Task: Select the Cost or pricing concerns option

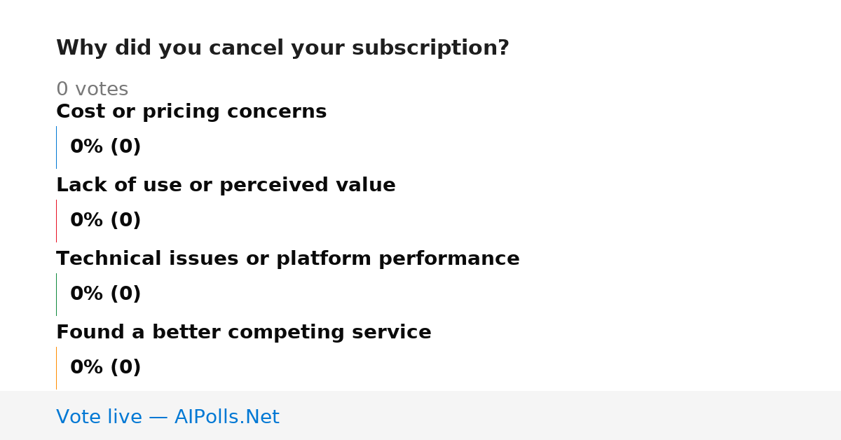Action: 191,111
